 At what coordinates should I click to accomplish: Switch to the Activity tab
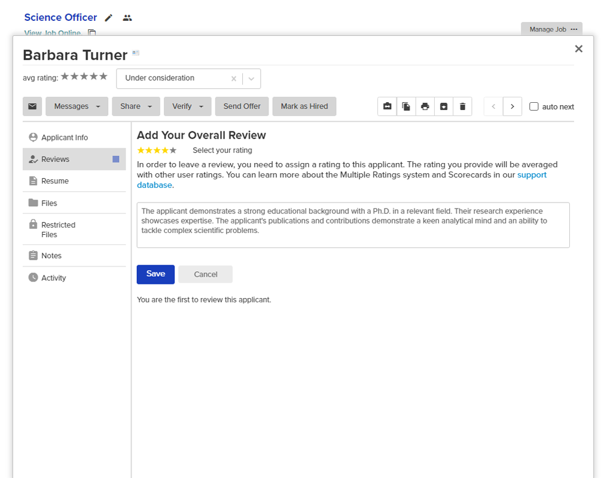[x=53, y=278]
